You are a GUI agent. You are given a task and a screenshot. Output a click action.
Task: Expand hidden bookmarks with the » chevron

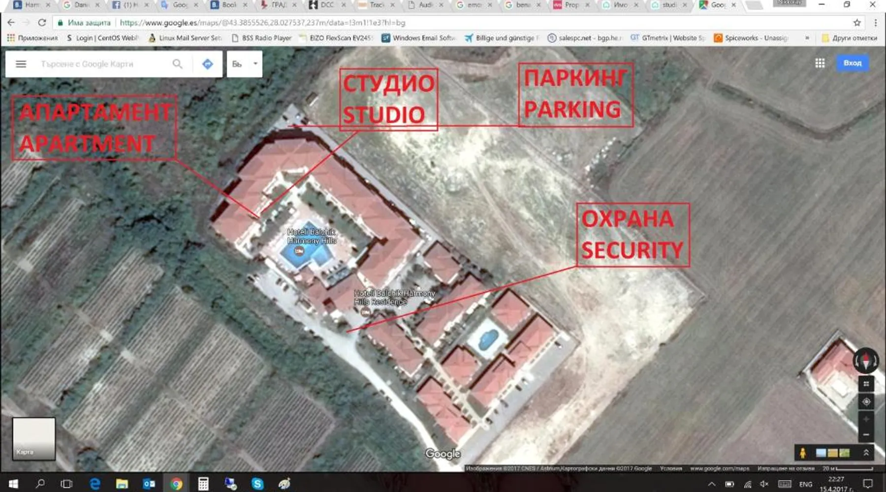click(x=807, y=38)
